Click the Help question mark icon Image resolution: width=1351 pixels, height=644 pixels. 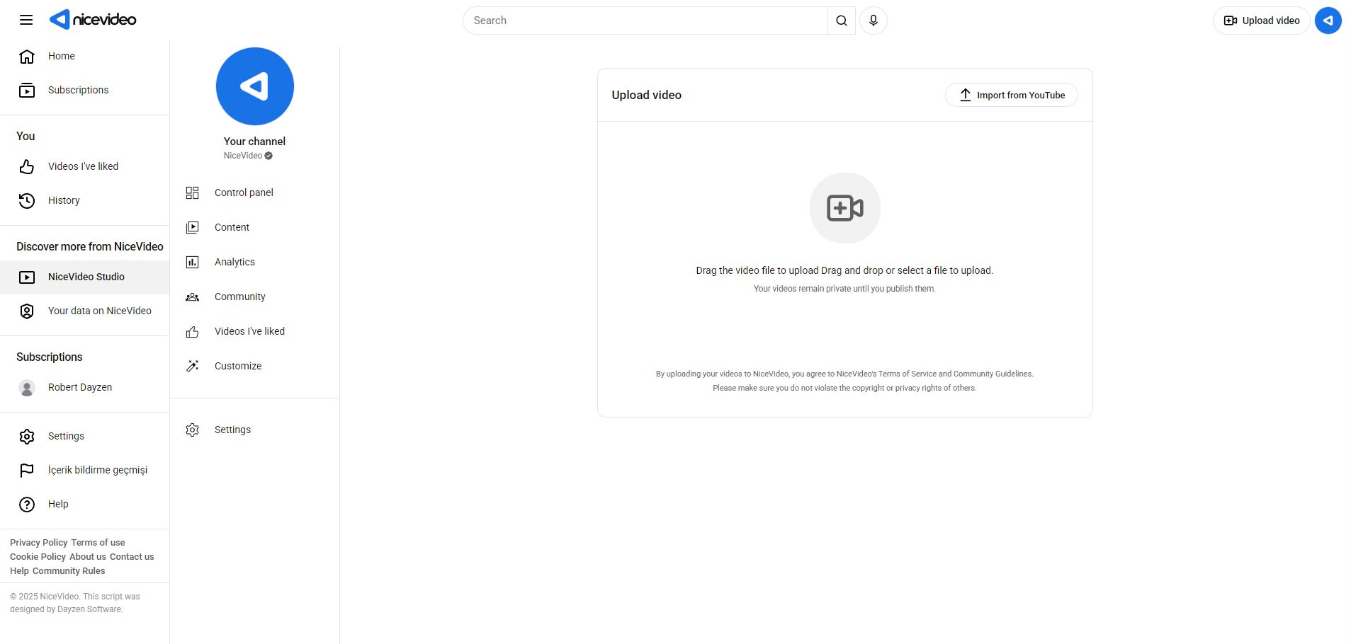click(27, 505)
